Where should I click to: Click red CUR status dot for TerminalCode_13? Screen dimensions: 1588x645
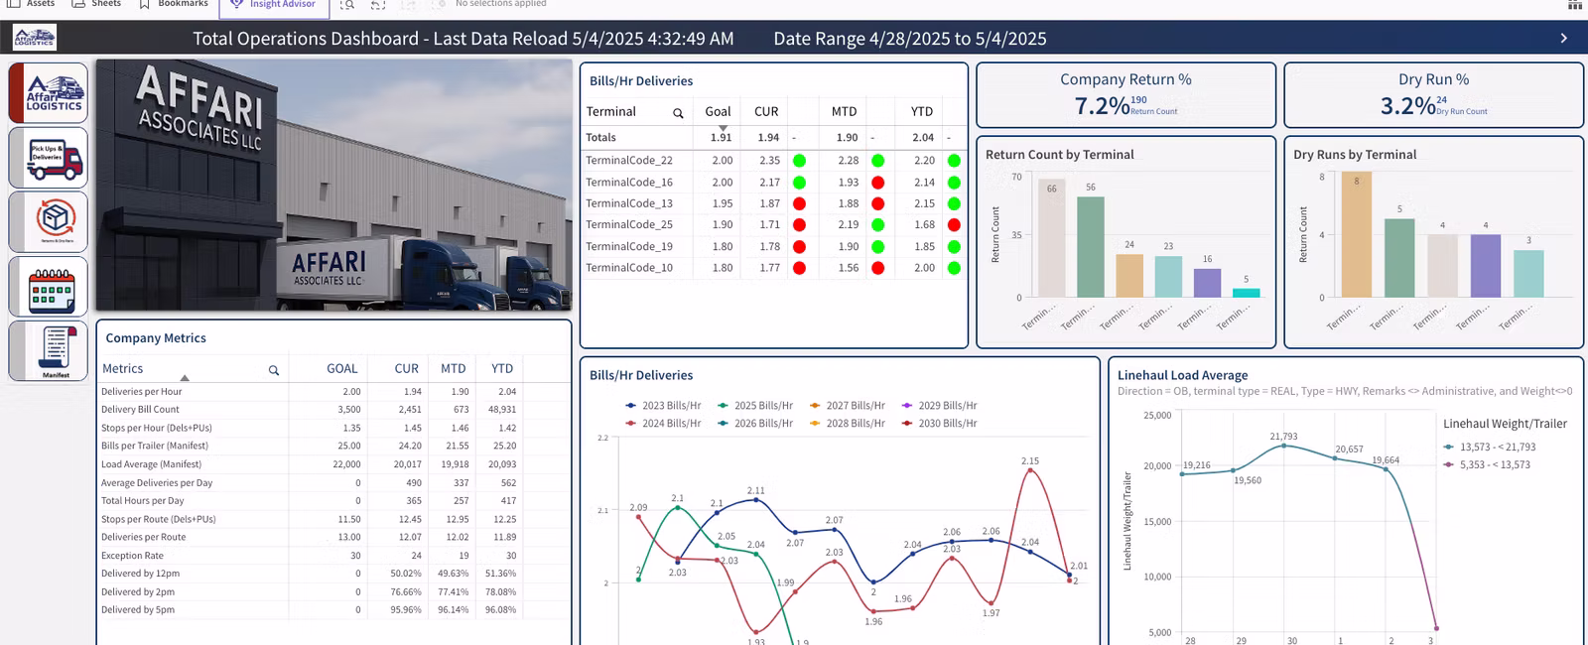click(x=799, y=203)
